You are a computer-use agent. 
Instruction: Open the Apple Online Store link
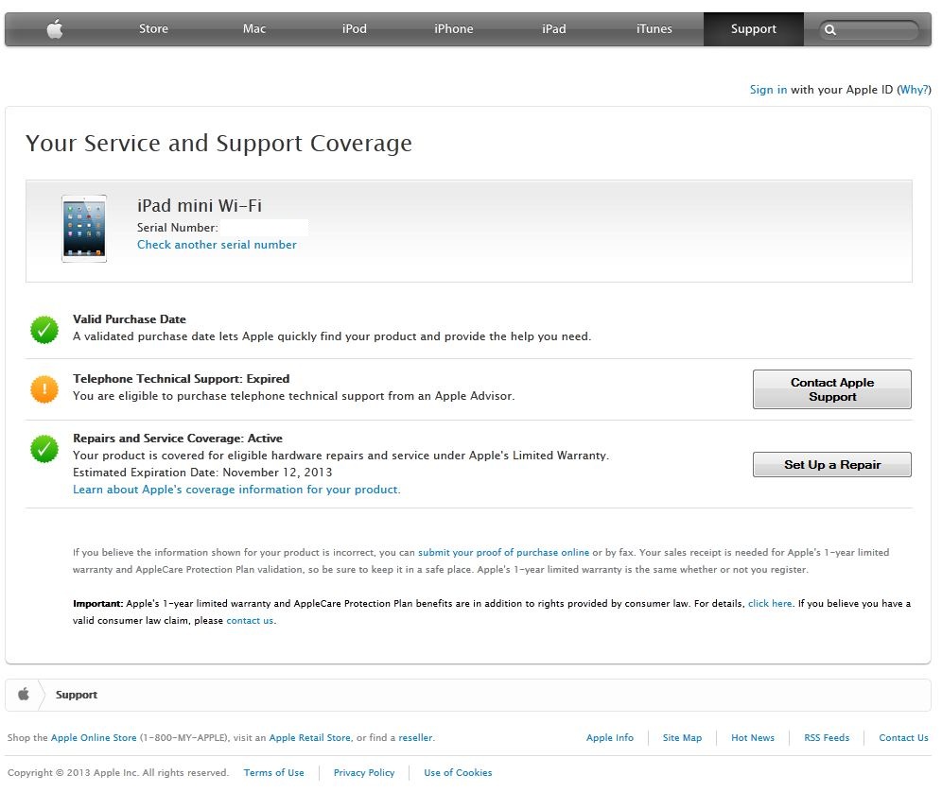click(x=94, y=737)
